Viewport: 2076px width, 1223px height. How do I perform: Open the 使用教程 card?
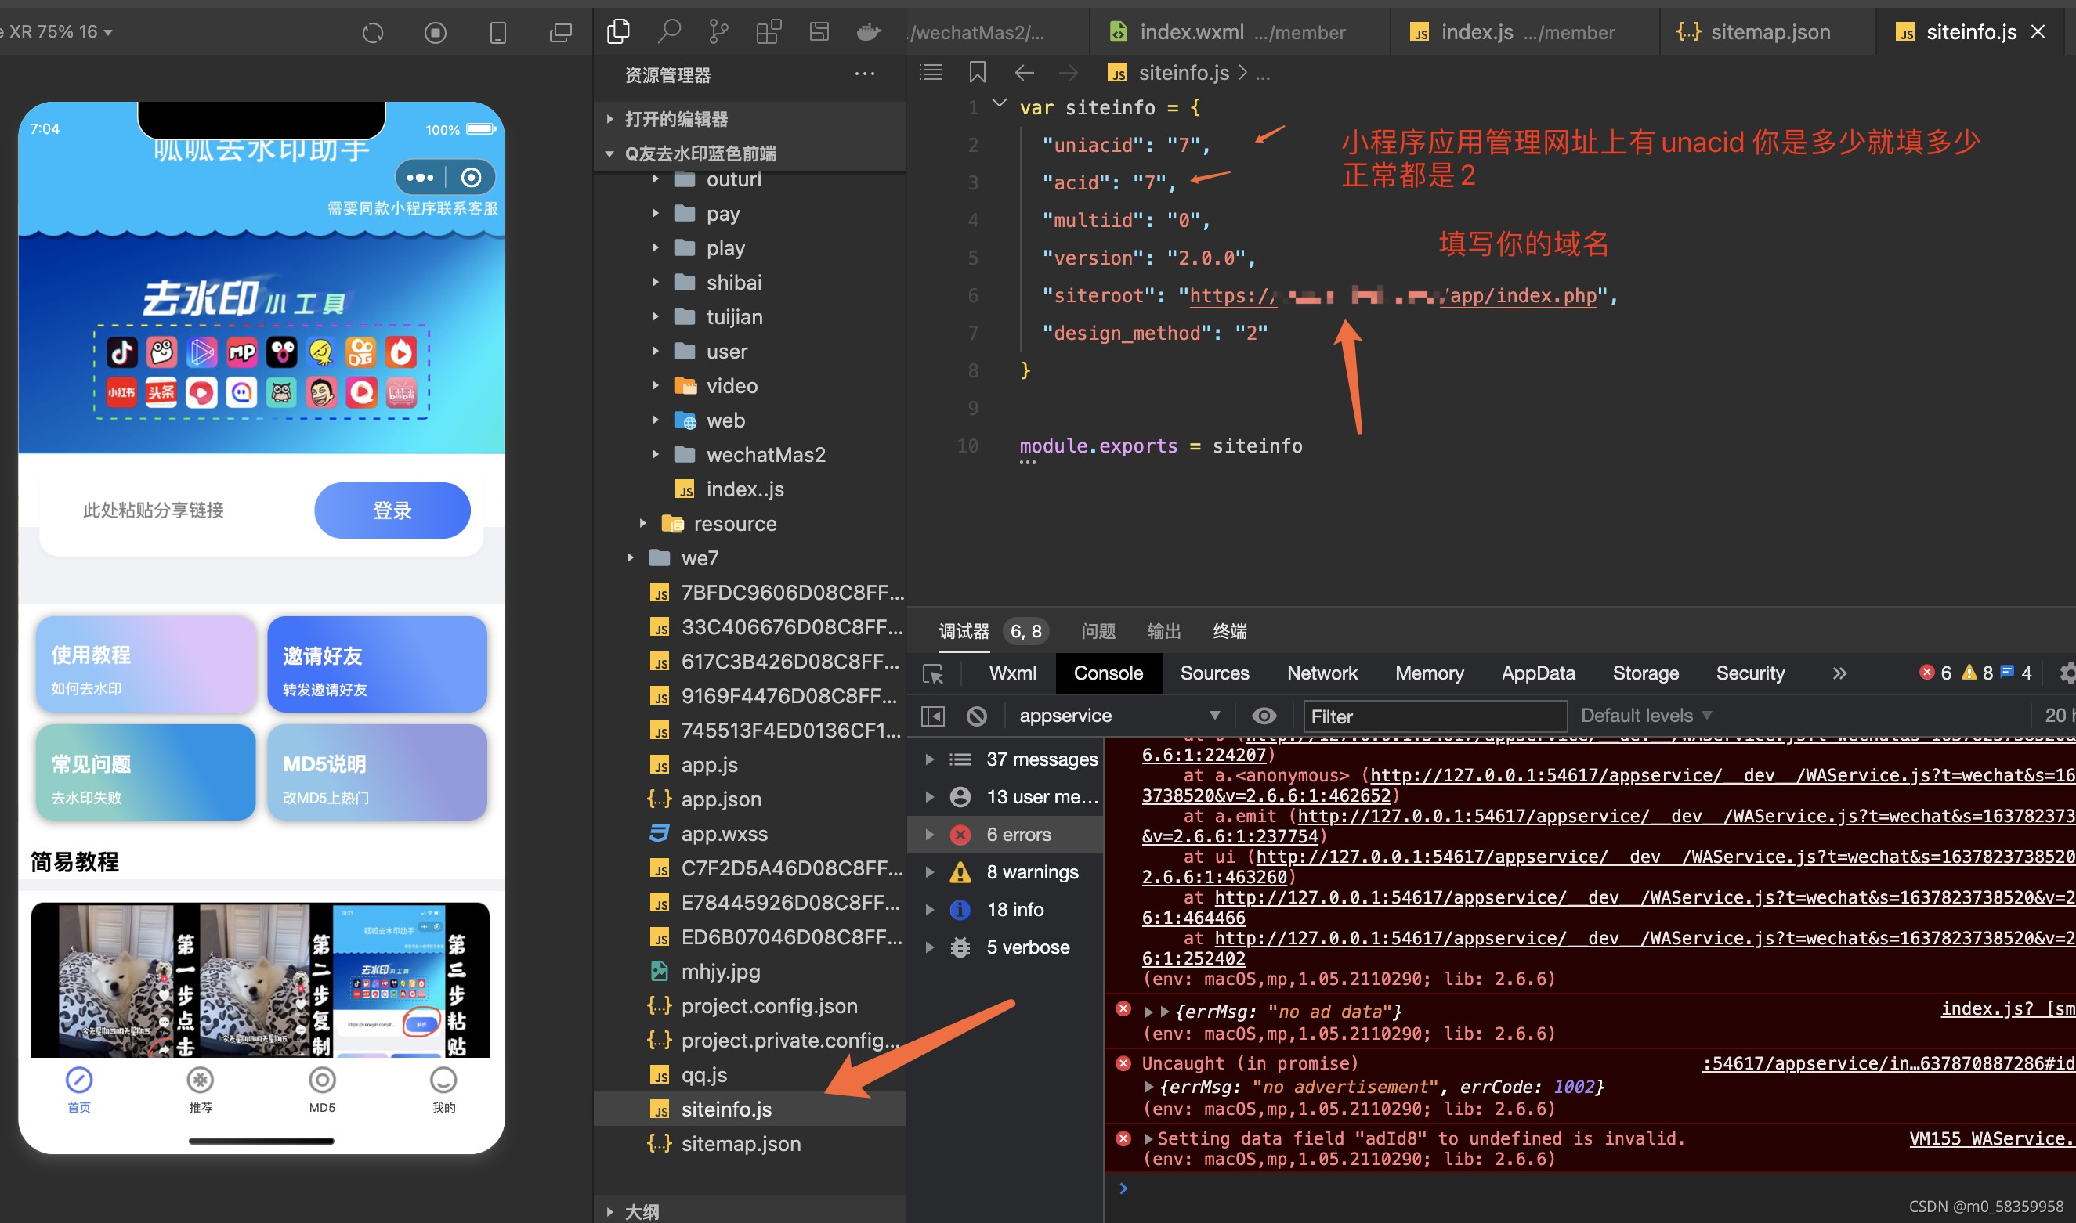(x=145, y=664)
